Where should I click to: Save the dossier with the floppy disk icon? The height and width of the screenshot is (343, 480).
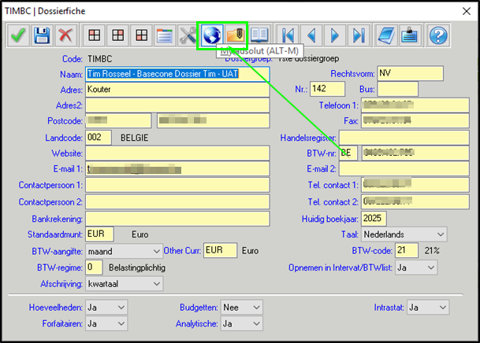point(43,35)
